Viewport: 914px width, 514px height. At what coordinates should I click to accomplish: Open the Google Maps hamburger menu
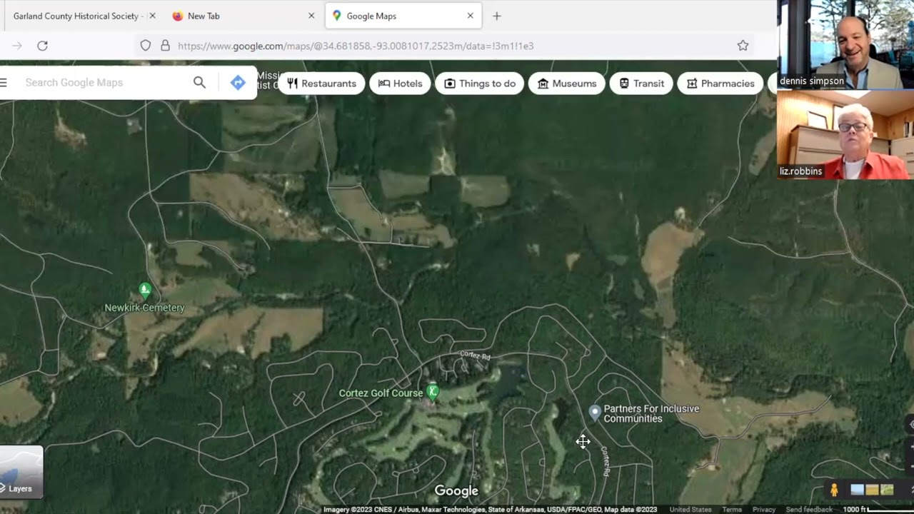click(x=4, y=83)
